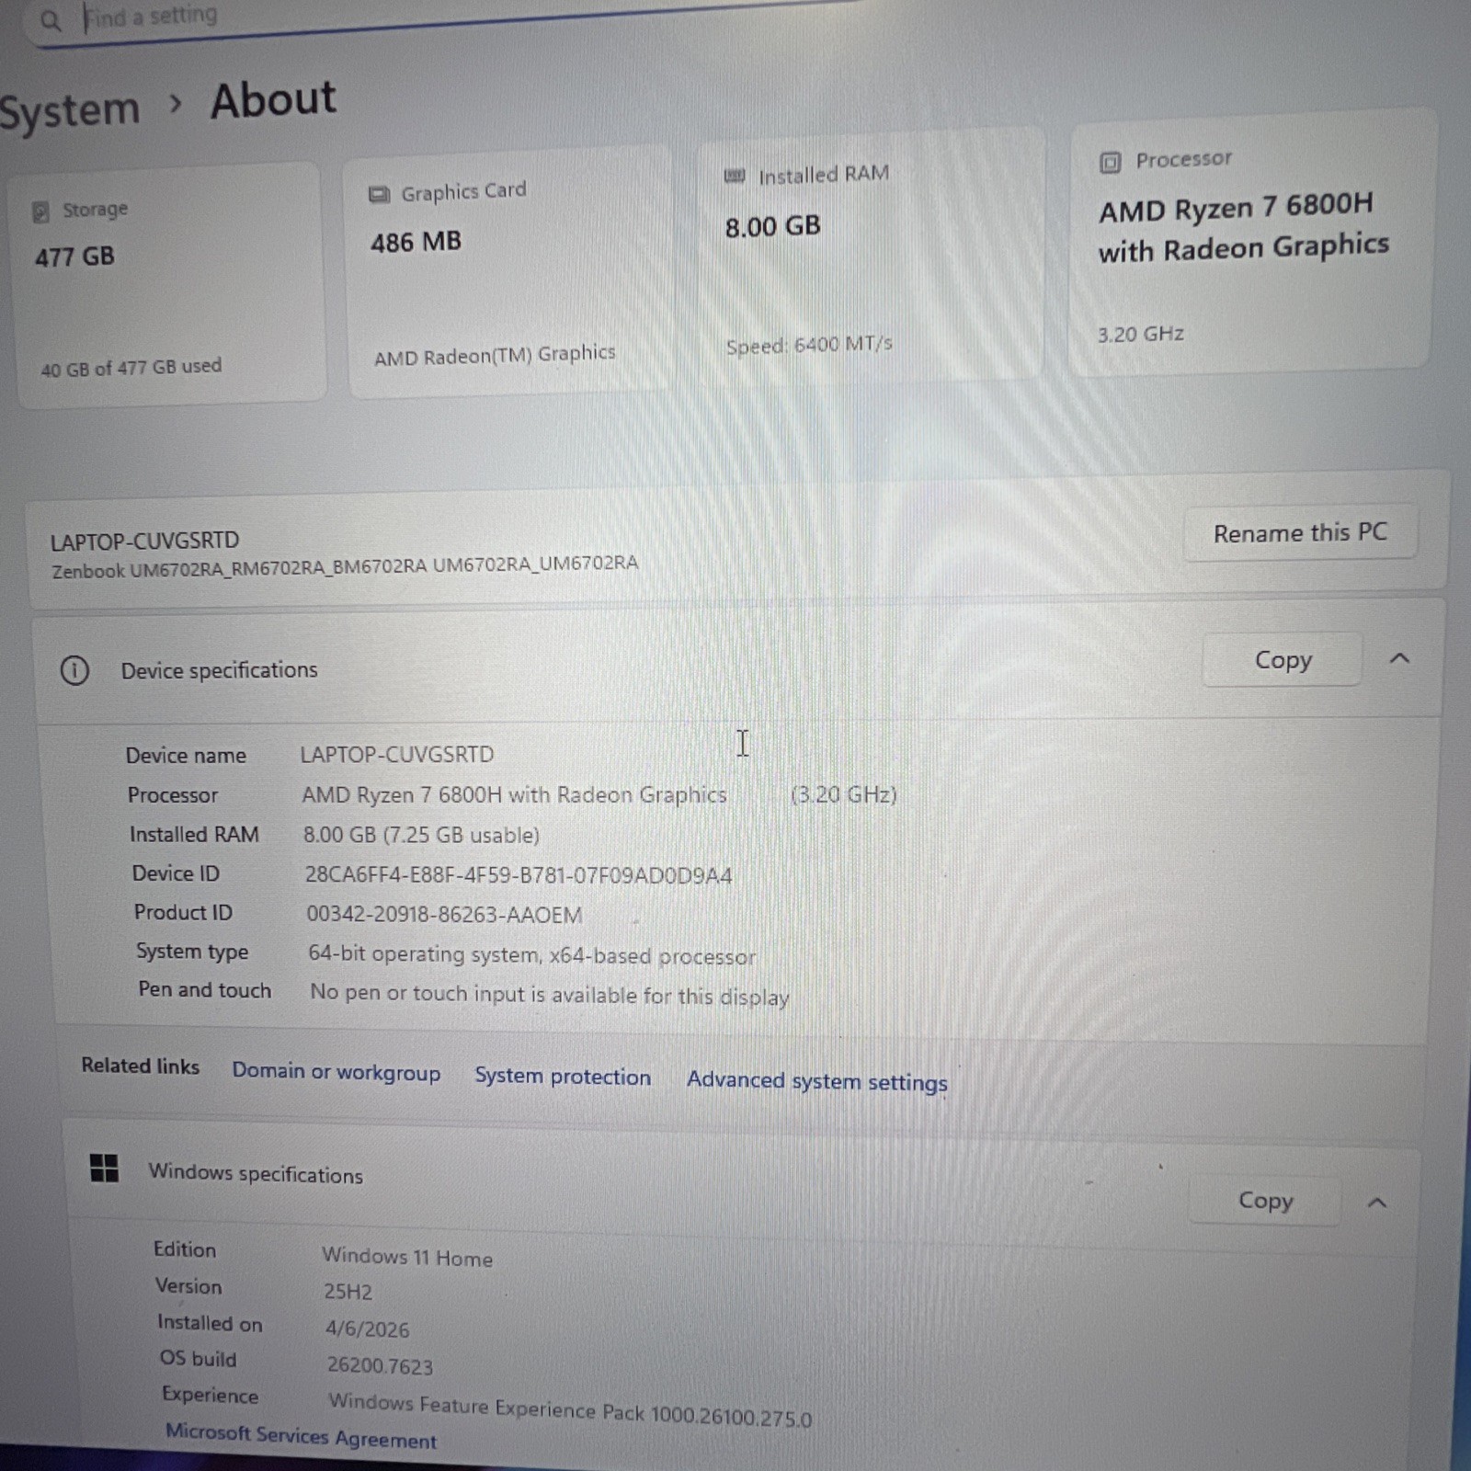1471x1471 pixels.
Task: Click the Windows 11 Home edition value
Action: pyautogui.click(x=407, y=1257)
